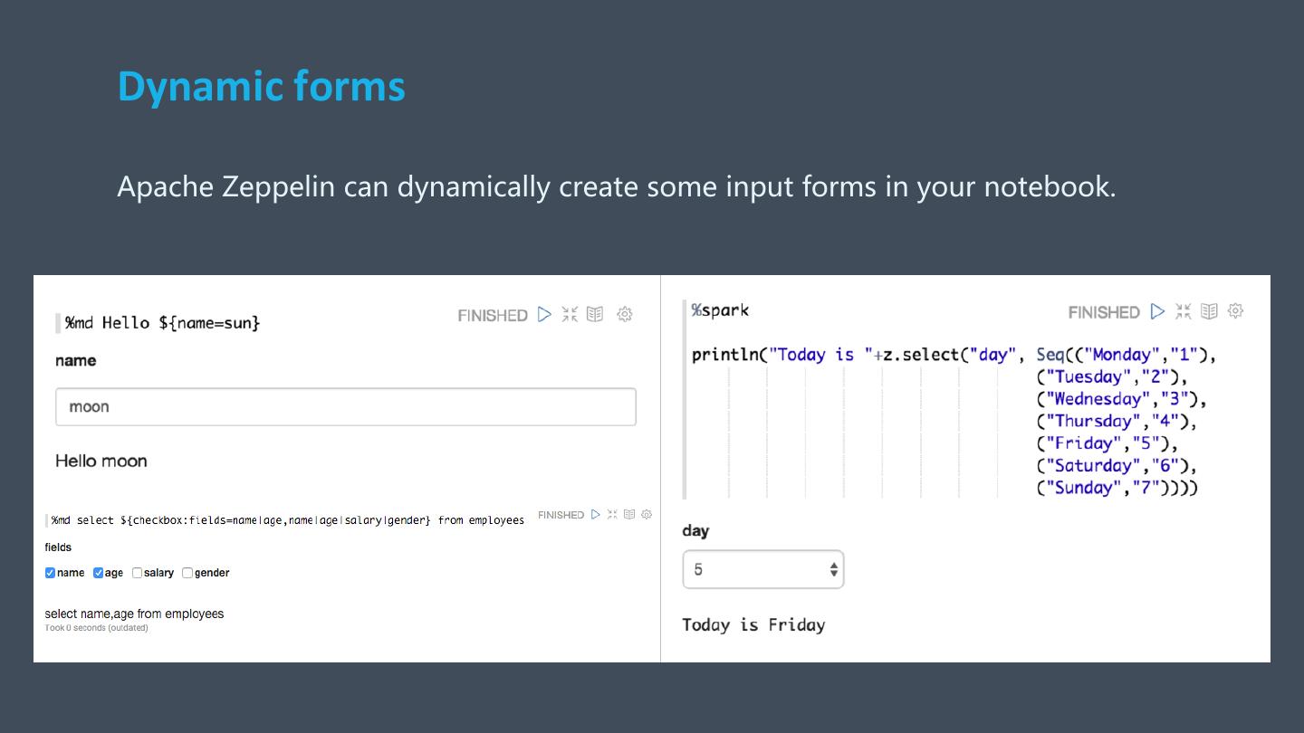Uncheck the age checkbox
This screenshot has height=733, width=1304.
click(99, 573)
